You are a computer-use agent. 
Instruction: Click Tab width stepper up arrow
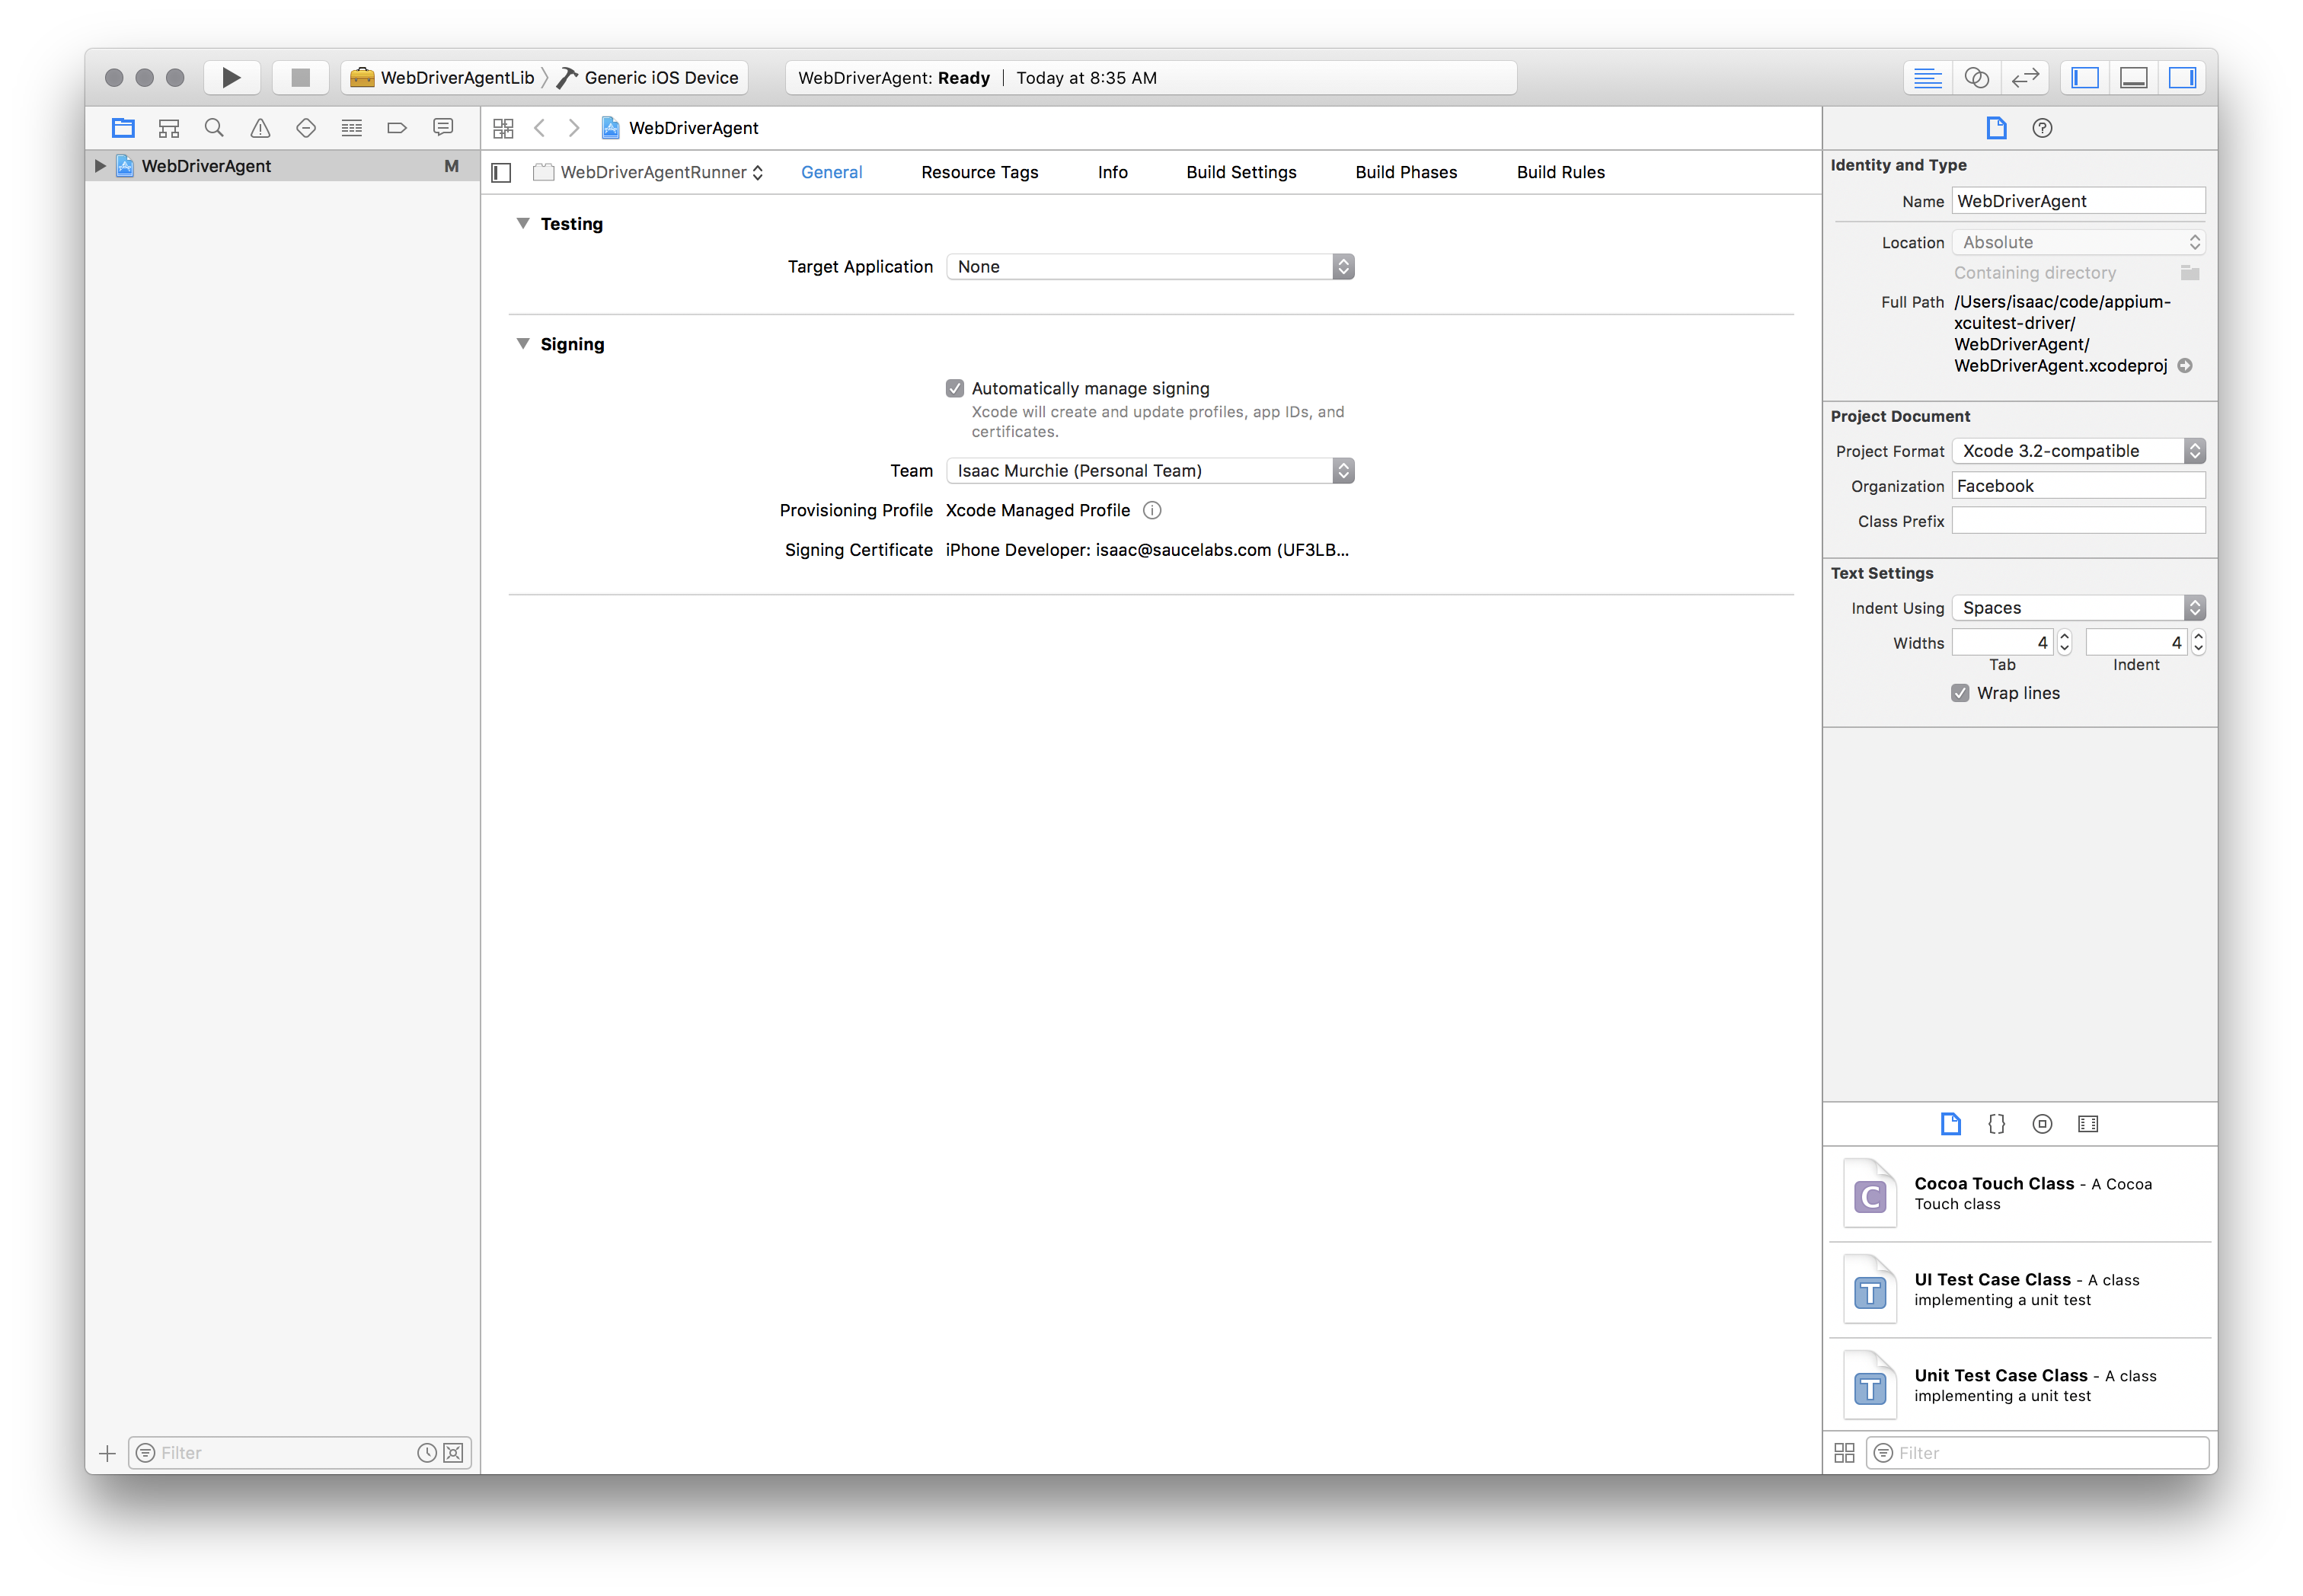2063,635
